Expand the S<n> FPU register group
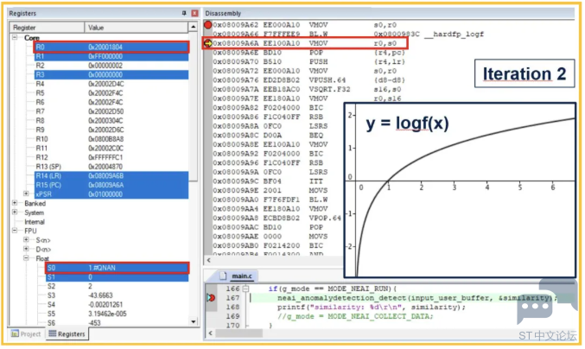 coord(26,240)
